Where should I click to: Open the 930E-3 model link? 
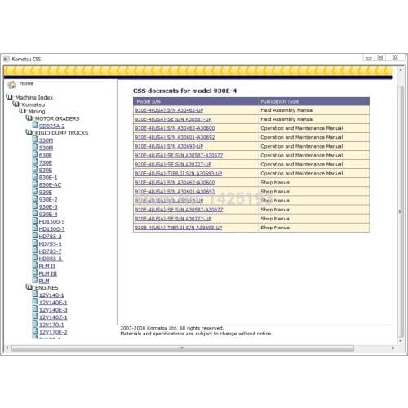tap(48, 207)
